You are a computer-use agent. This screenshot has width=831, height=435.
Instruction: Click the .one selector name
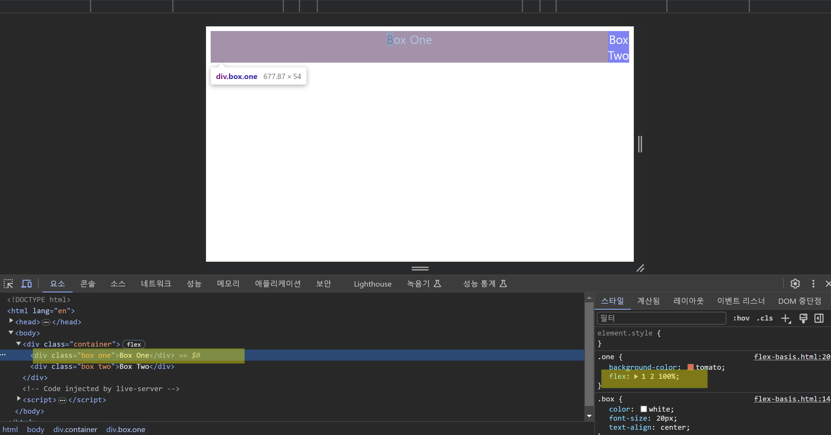(606, 357)
